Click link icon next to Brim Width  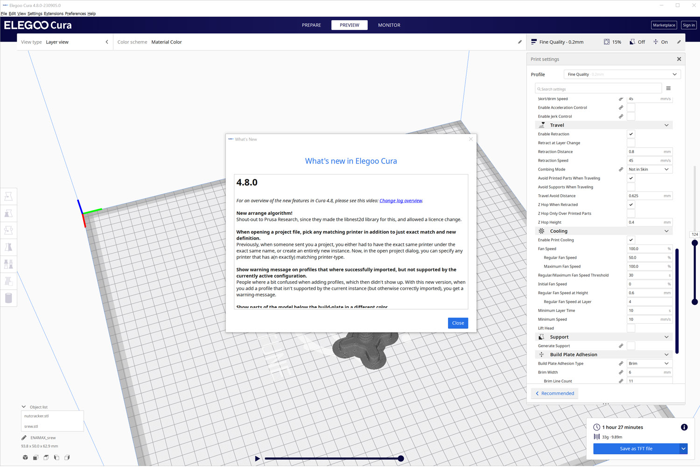coord(621,373)
